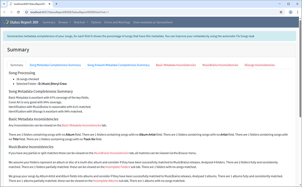302x187 pixels.
Task: Click the 'Song Processing' heading
Action: point(22,73)
